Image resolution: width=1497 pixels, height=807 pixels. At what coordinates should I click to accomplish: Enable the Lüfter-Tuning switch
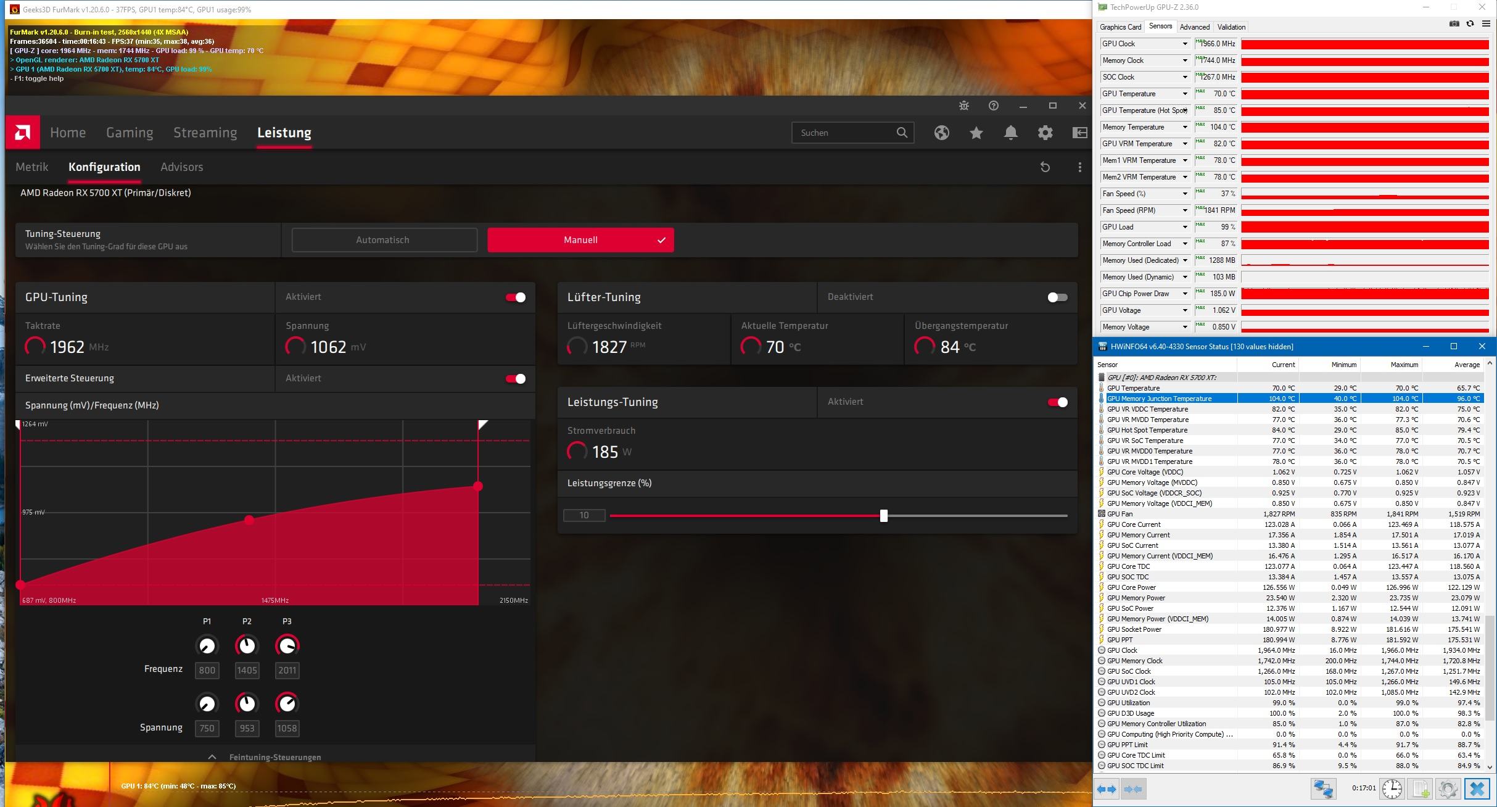click(1057, 297)
